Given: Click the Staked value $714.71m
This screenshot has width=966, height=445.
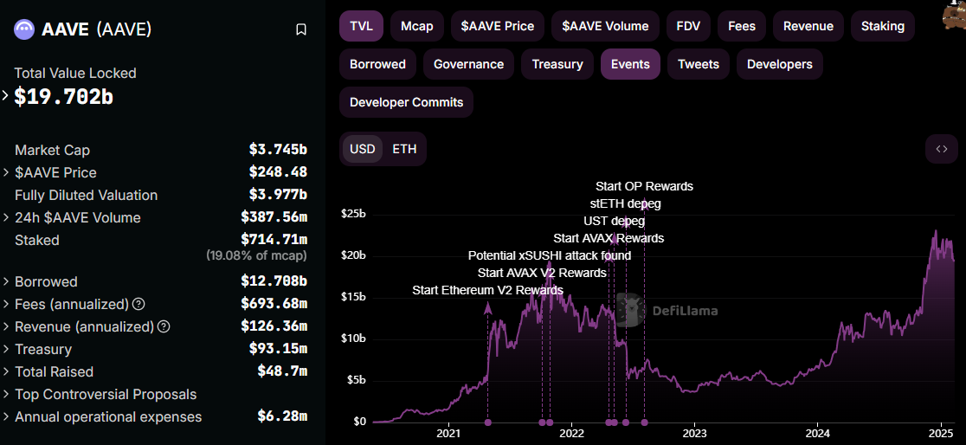Looking at the screenshot, I should (x=274, y=239).
